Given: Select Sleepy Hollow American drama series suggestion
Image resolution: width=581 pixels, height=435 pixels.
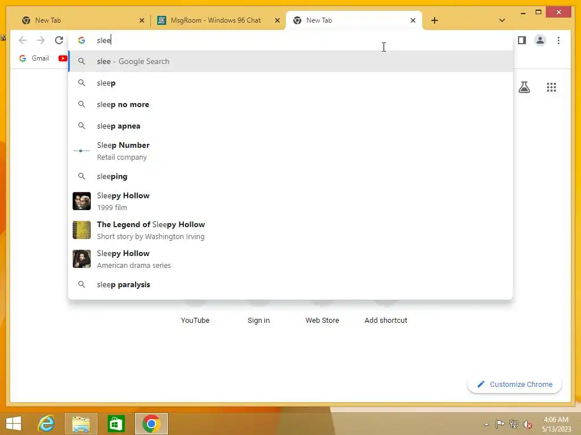Looking at the screenshot, I should pyautogui.click(x=290, y=259).
